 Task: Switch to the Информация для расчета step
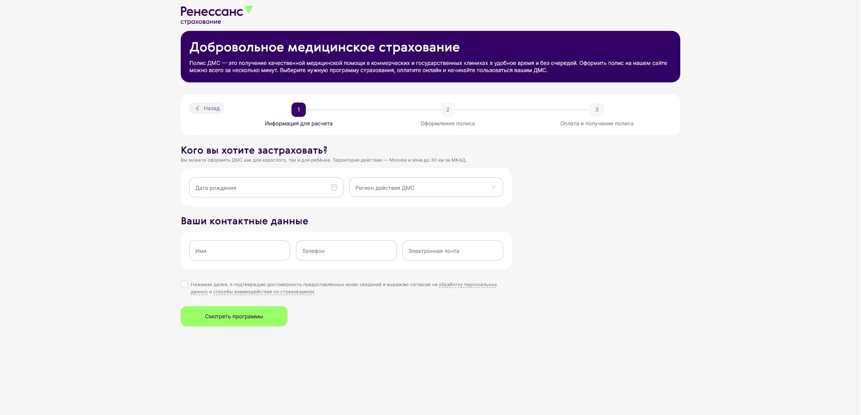(x=298, y=124)
